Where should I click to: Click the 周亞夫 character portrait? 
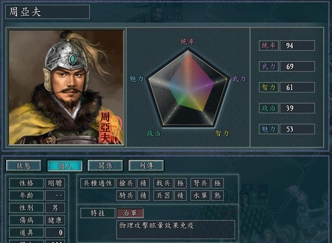[x=66, y=87]
